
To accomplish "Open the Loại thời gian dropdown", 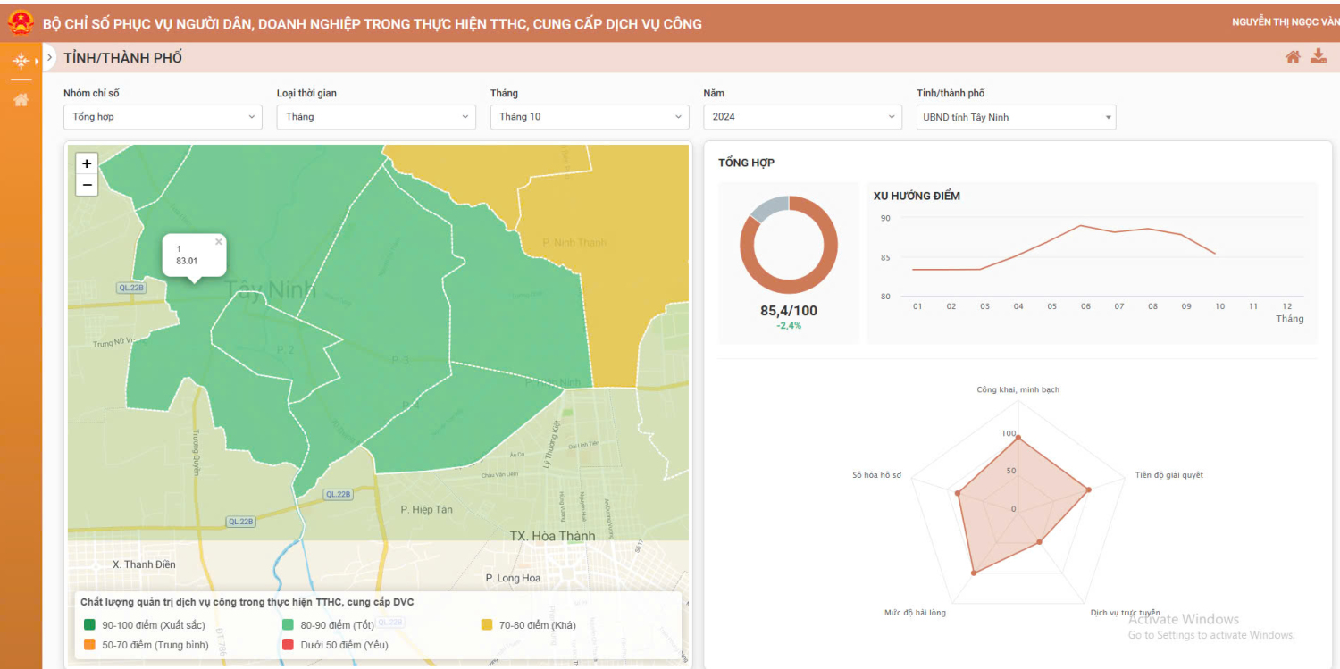I will click(376, 117).
